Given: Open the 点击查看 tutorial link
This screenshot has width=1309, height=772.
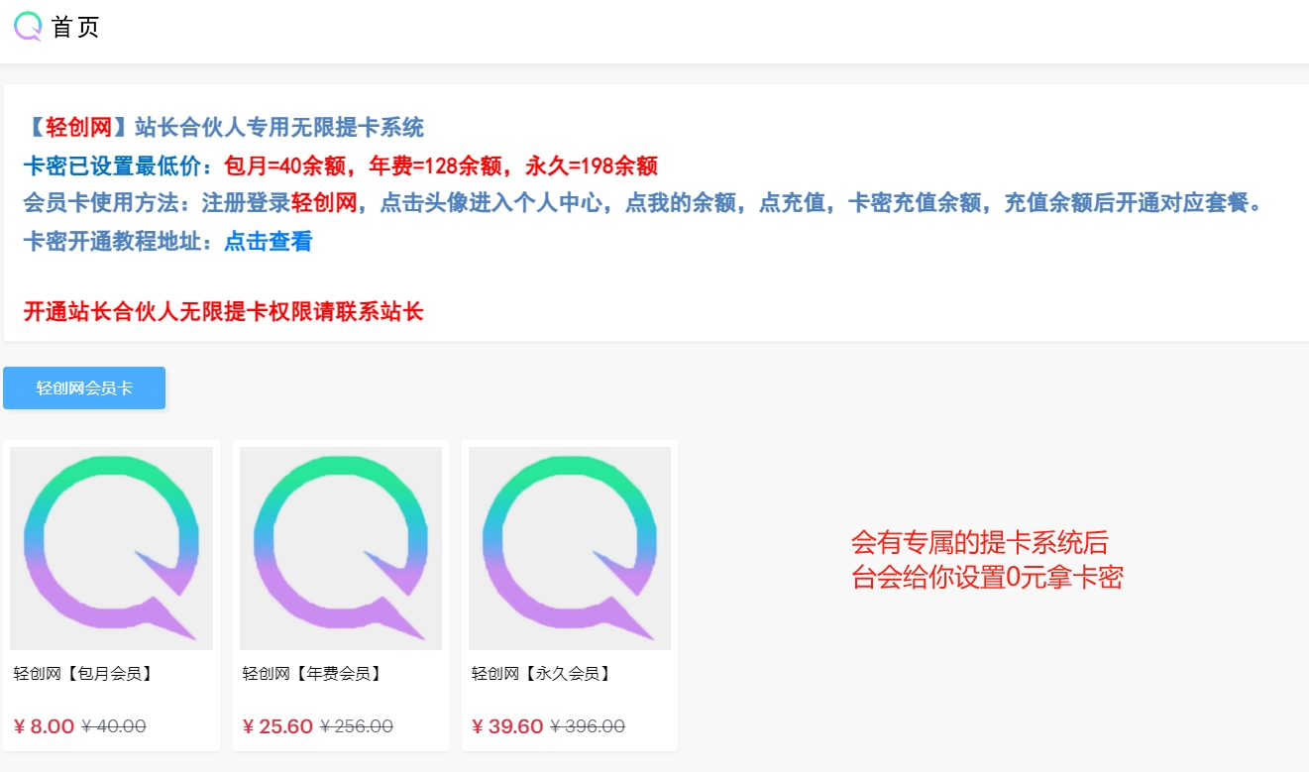Looking at the screenshot, I should (x=268, y=241).
